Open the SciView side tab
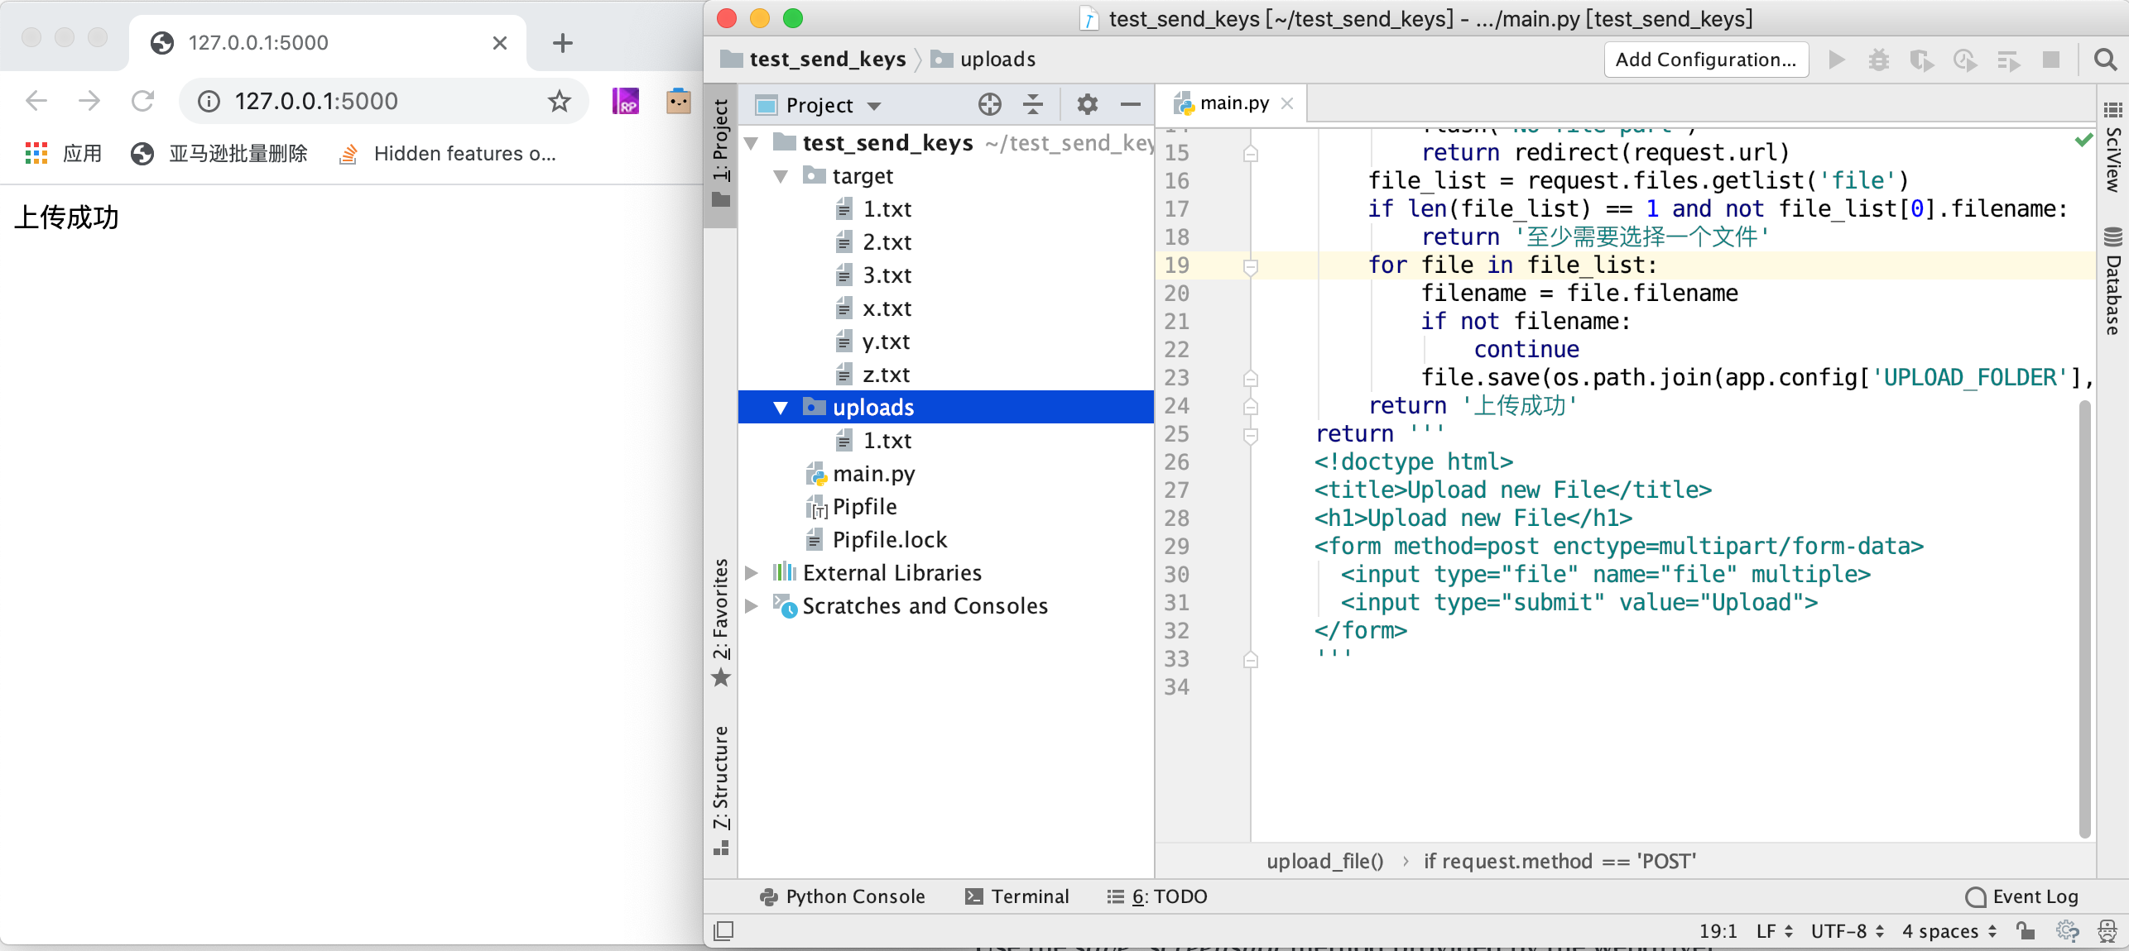Screen dimensions: 2129x951 click(2112, 147)
